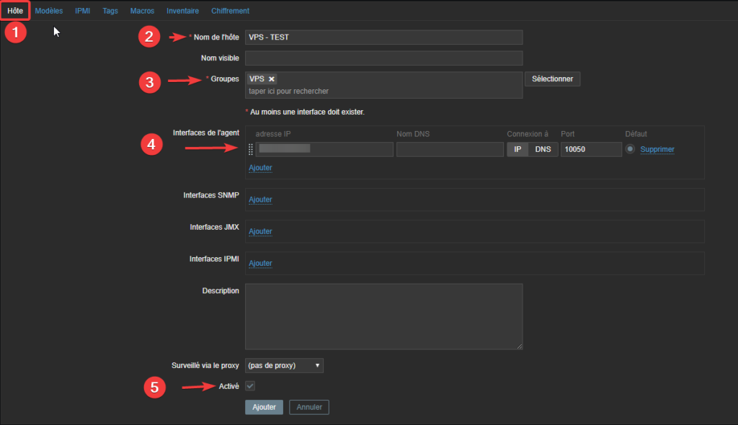Click the Sélectionner groups button
The height and width of the screenshot is (425, 738).
552,79
